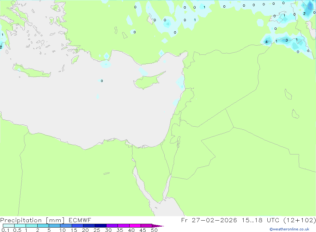Click the 40–45 mm magenta legend swatch
Image resolution: width=316 pixels, height=232 pixels.
[x=135, y=226]
